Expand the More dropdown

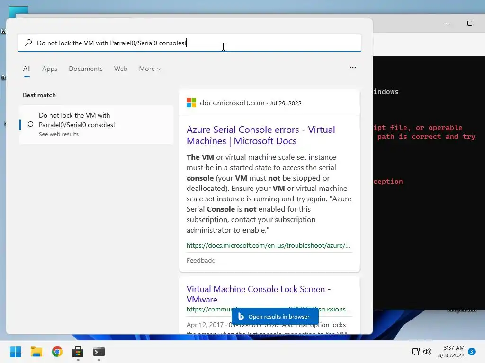click(x=150, y=69)
